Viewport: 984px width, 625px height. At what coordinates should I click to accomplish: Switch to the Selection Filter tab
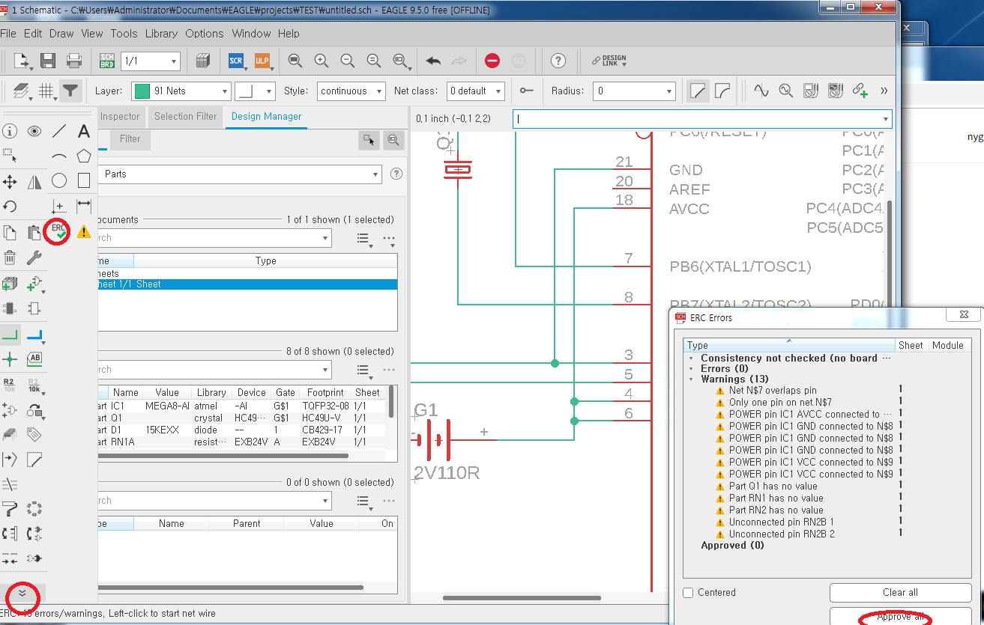185,117
